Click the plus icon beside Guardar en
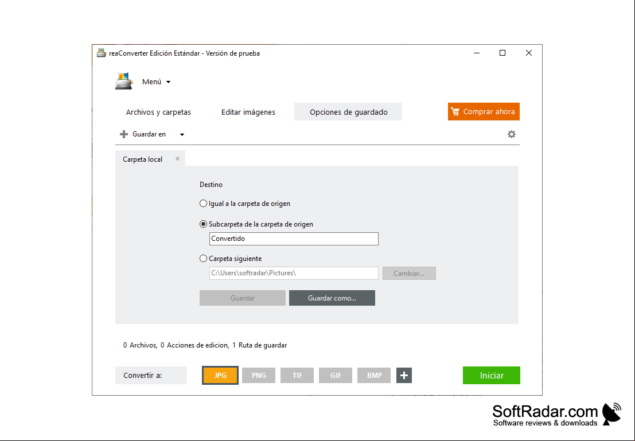This screenshot has width=635, height=441. pyautogui.click(x=124, y=134)
